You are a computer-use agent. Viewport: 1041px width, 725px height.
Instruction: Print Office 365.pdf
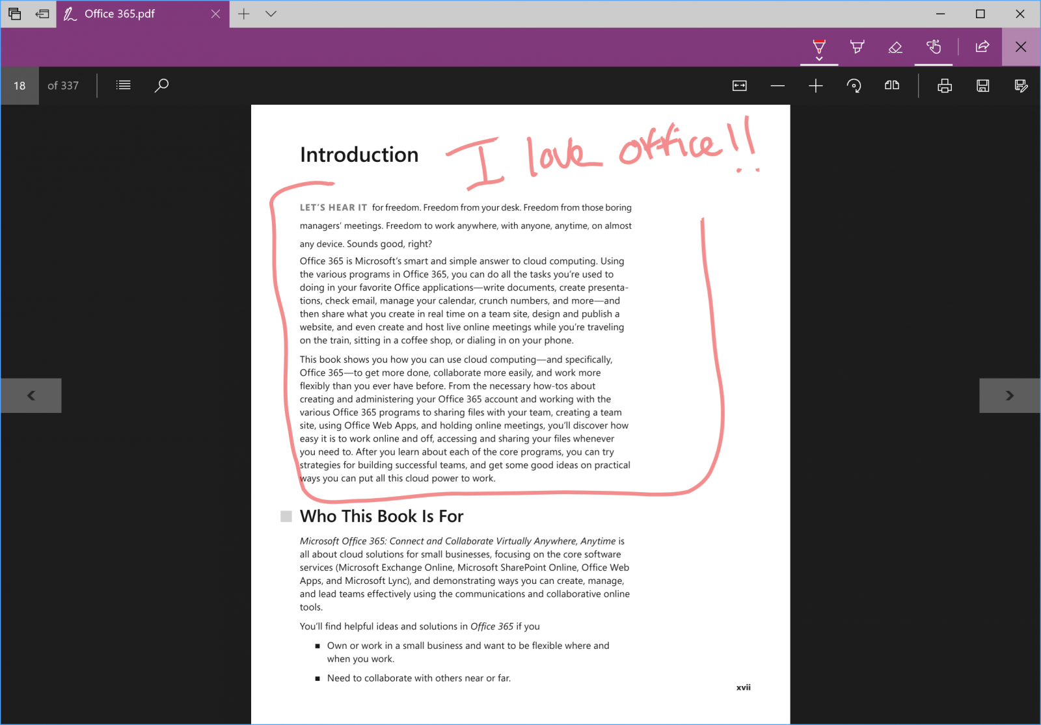click(945, 85)
